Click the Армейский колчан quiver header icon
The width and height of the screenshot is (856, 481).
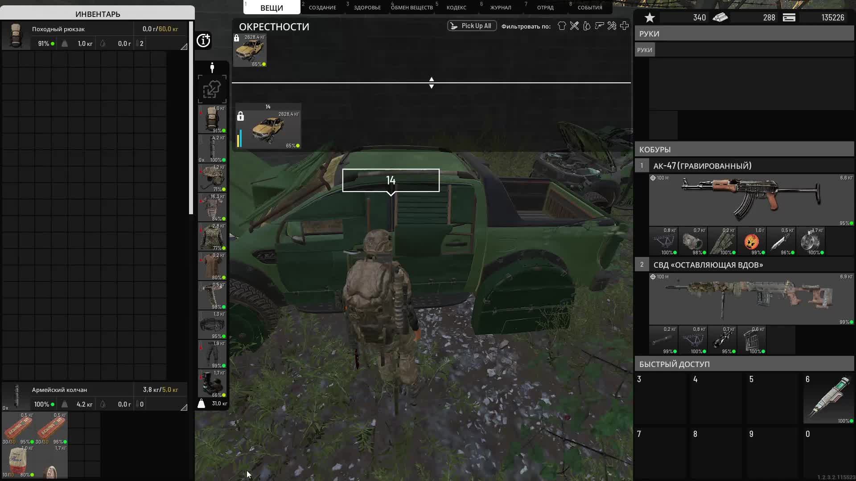pos(16,395)
